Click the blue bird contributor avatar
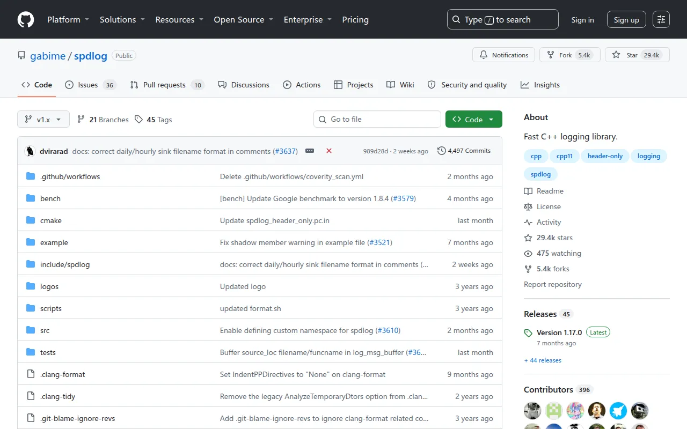 618,411
